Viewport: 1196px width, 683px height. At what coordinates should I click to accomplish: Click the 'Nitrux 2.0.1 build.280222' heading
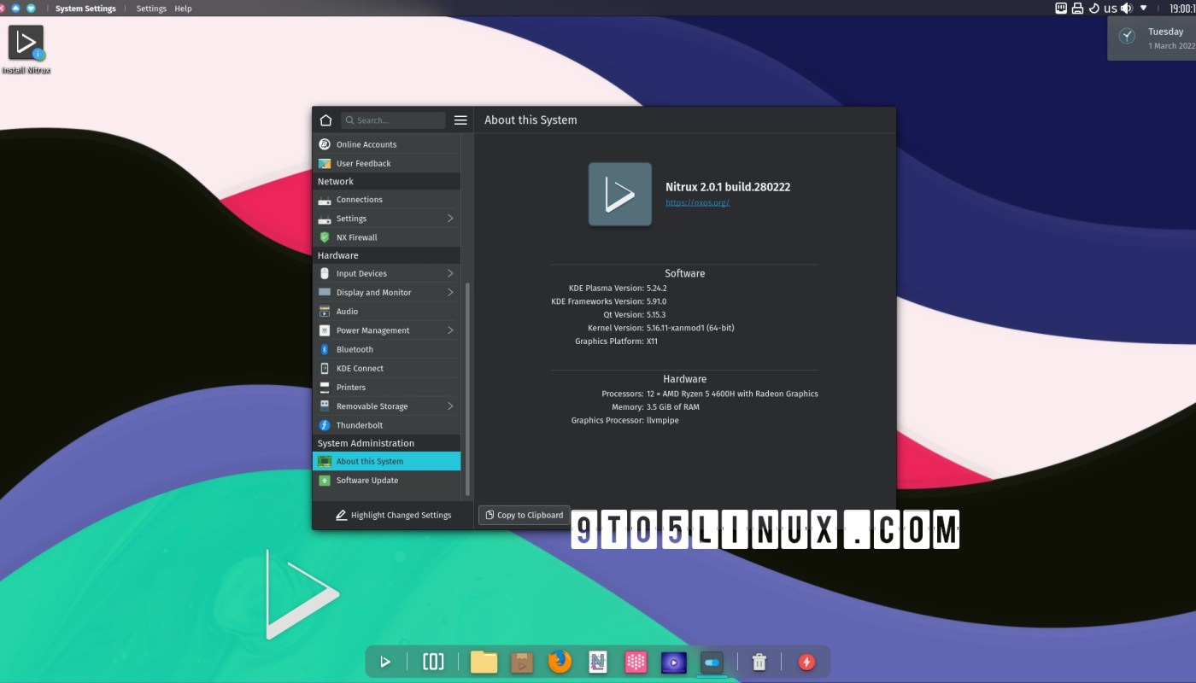coord(728,187)
